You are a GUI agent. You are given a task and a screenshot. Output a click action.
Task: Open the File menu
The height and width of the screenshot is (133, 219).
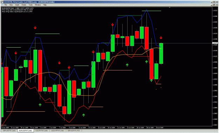(x=6, y=5)
